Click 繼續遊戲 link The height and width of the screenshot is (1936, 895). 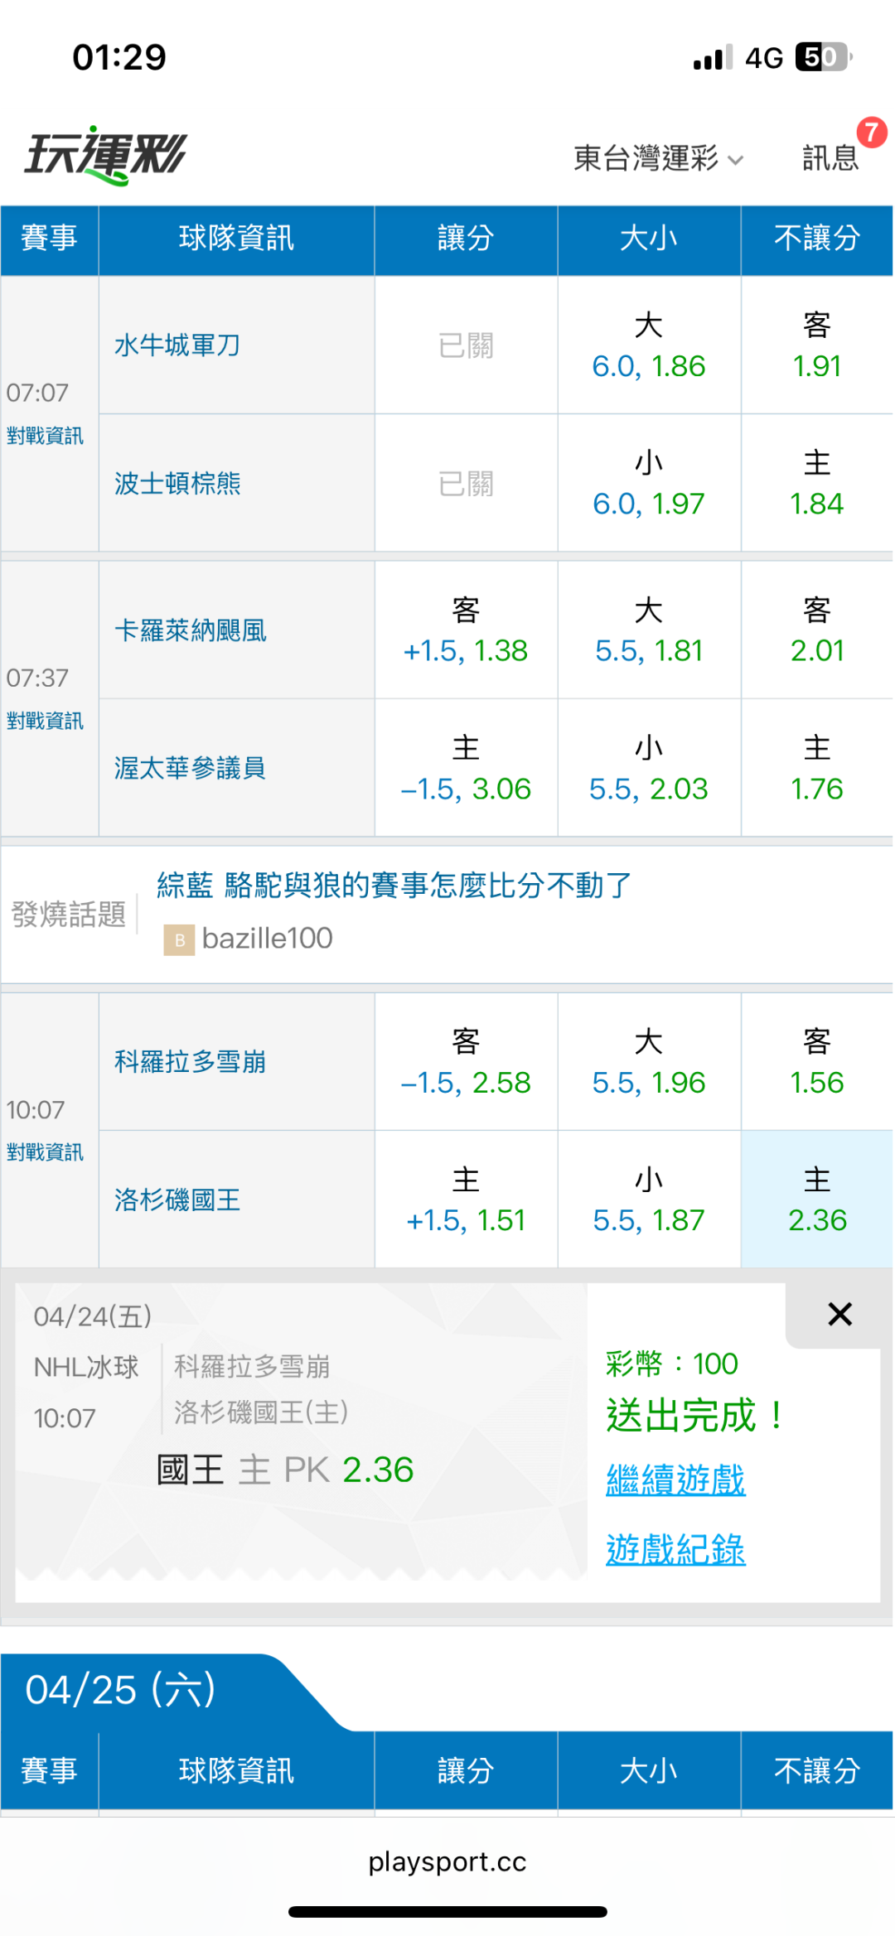(675, 1480)
